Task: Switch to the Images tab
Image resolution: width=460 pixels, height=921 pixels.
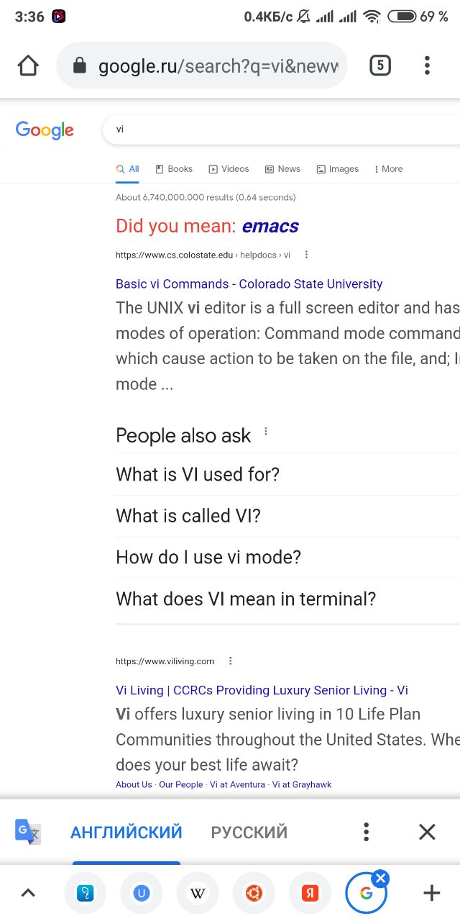Action: (337, 169)
